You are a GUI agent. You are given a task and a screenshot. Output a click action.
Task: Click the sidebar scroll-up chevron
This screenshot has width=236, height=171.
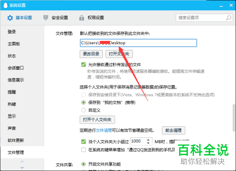(22, 162)
